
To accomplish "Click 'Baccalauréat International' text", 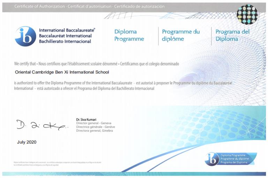I will [x=65, y=36].
